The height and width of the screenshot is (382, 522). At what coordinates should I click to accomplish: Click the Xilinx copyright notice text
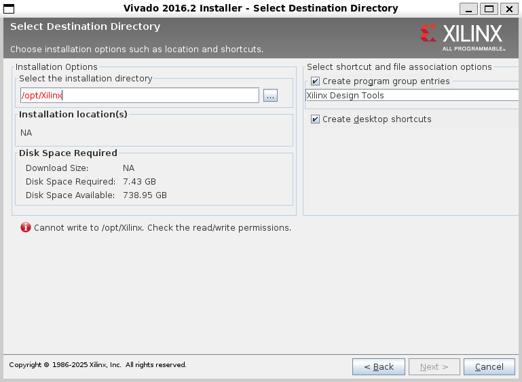pos(97,365)
